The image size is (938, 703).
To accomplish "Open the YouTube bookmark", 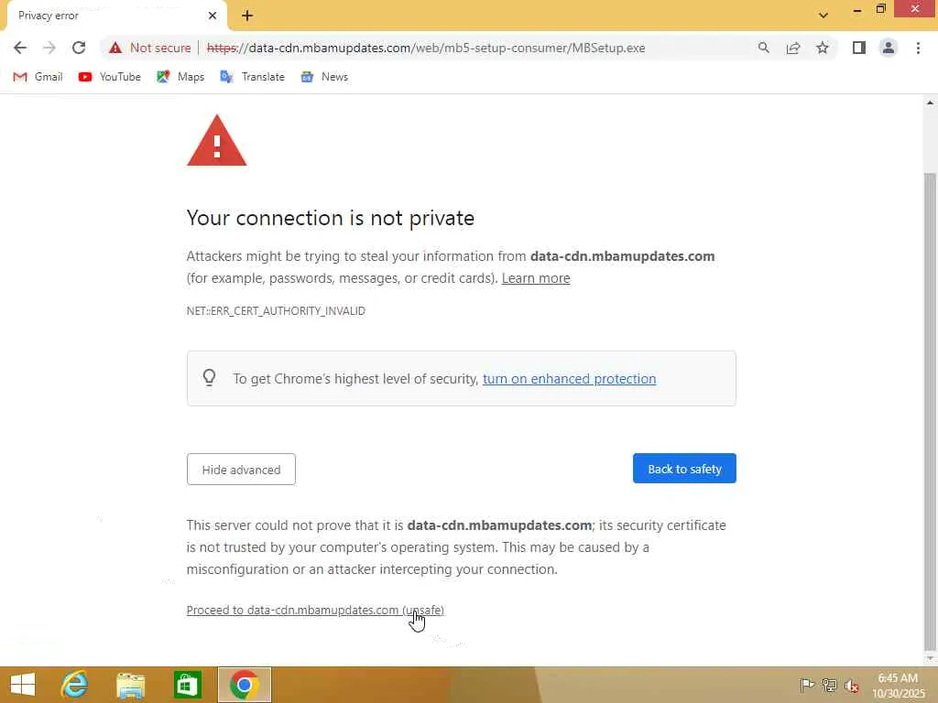I will click(x=110, y=77).
